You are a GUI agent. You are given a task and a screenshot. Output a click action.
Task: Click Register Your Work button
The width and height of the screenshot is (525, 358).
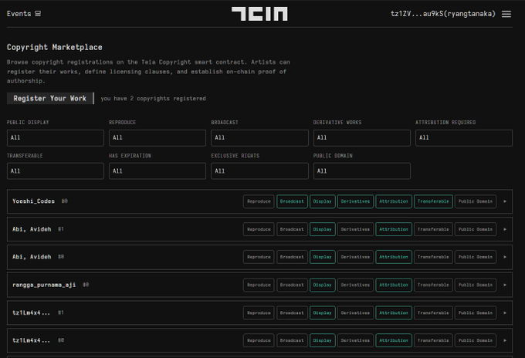[x=50, y=98]
